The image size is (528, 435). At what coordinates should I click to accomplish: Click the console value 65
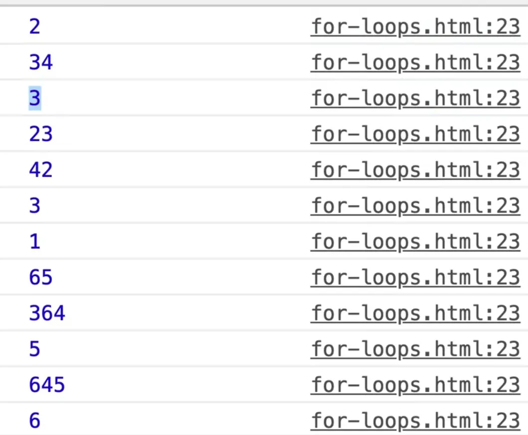coord(41,278)
